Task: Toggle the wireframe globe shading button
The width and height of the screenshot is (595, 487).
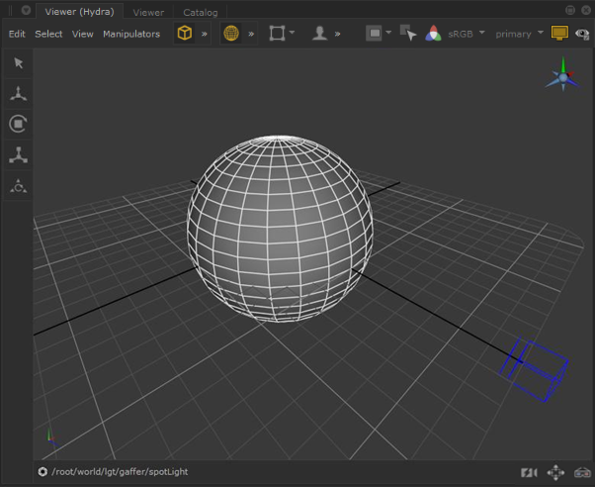Action: click(x=231, y=34)
